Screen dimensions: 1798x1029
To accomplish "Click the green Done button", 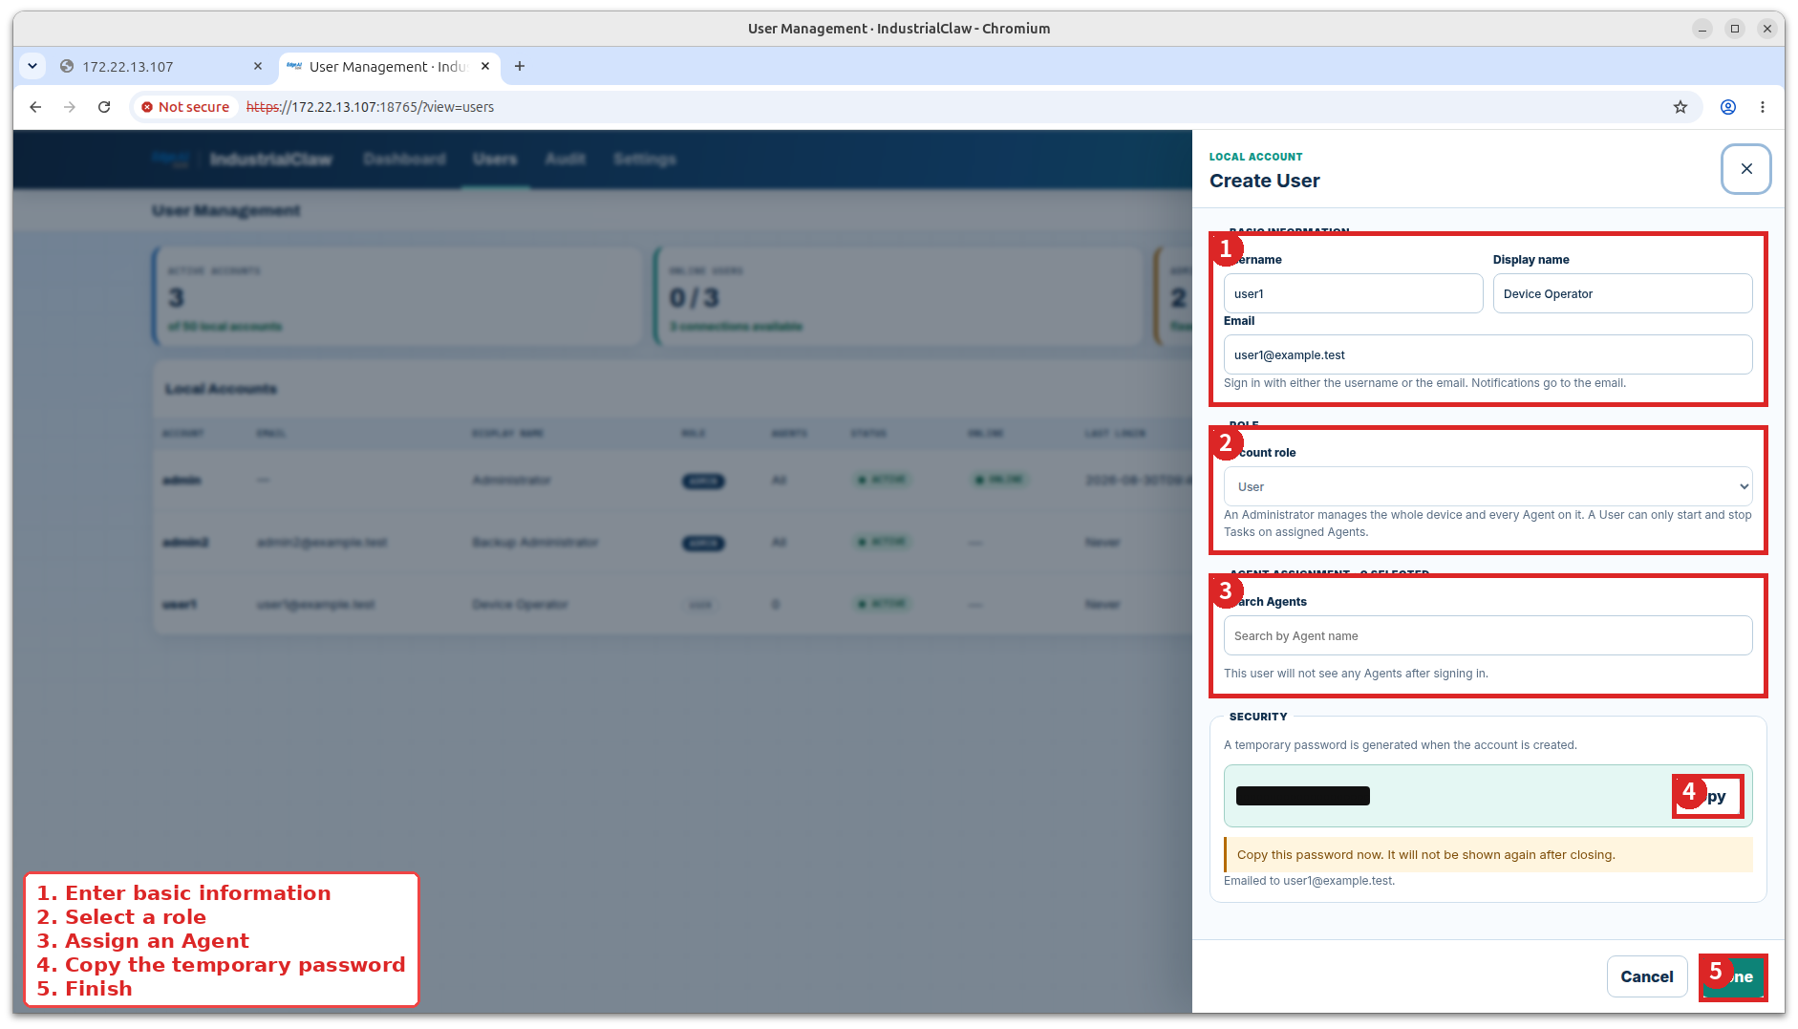I will click(1733, 976).
